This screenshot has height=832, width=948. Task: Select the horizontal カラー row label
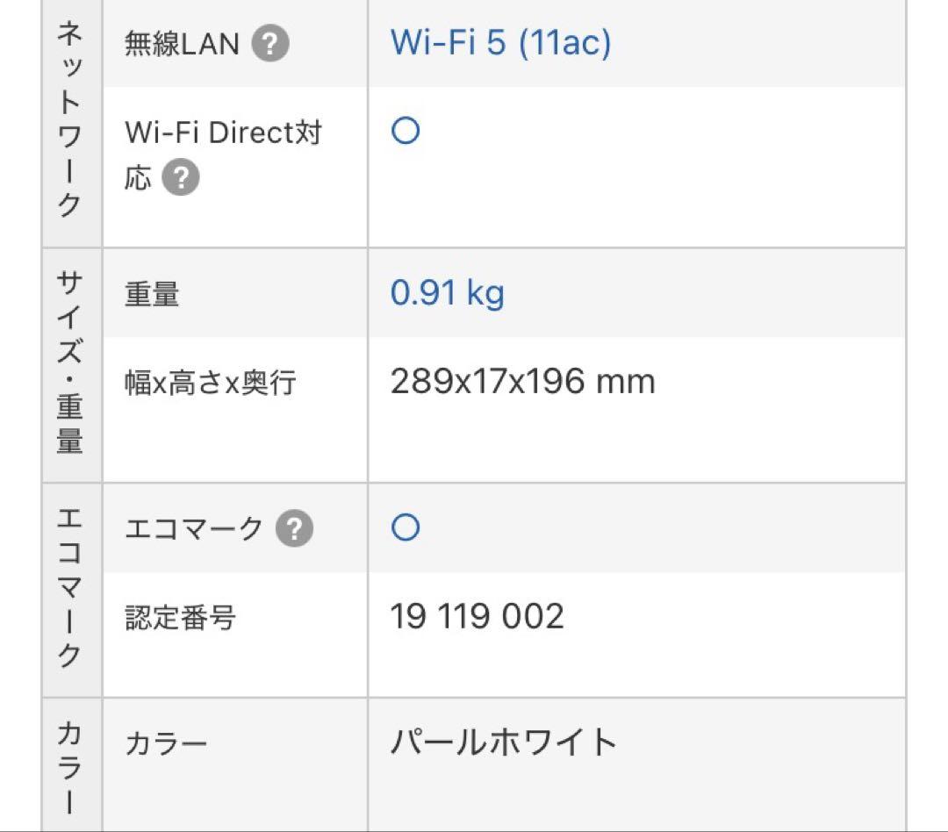click(x=166, y=745)
